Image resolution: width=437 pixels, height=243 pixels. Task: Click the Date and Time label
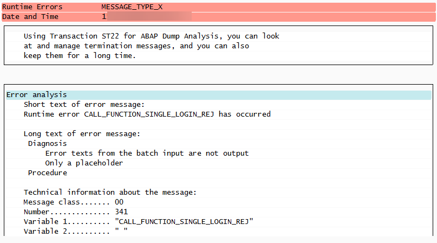click(30, 17)
